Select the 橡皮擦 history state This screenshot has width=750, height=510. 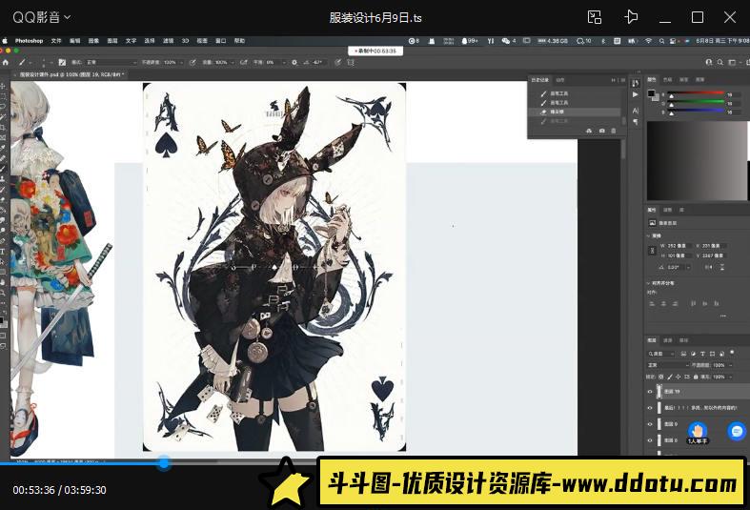click(577, 112)
